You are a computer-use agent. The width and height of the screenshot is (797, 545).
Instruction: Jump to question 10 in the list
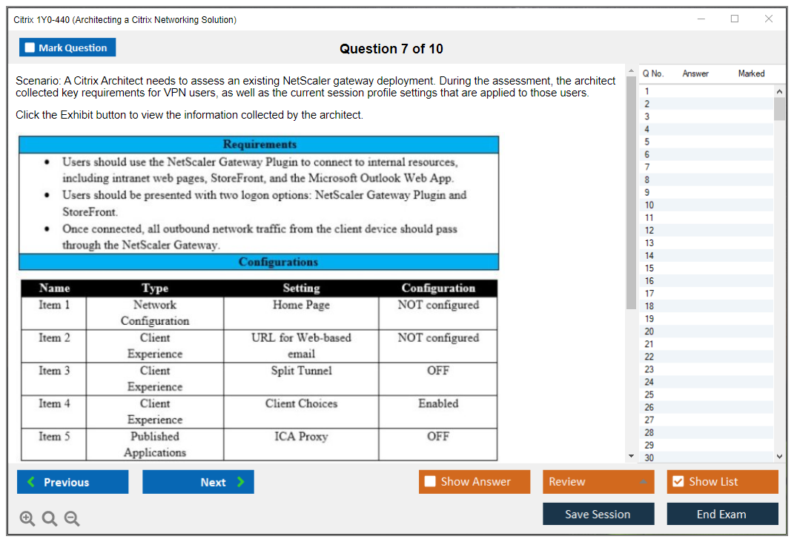pos(649,205)
